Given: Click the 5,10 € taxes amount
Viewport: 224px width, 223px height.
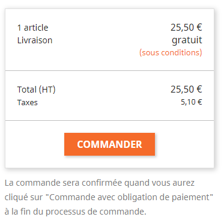Looking at the screenshot, I should (192, 102).
